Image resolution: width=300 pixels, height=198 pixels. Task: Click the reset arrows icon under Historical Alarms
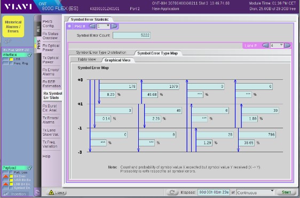point(7,42)
